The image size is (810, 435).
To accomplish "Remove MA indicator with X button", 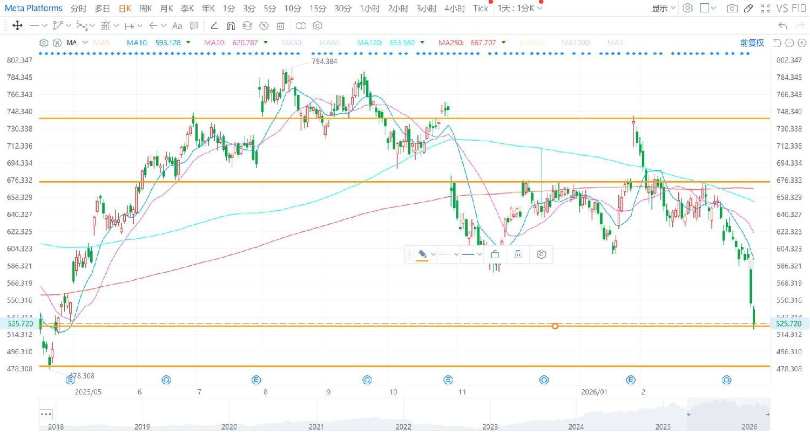I will [x=57, y=43].
